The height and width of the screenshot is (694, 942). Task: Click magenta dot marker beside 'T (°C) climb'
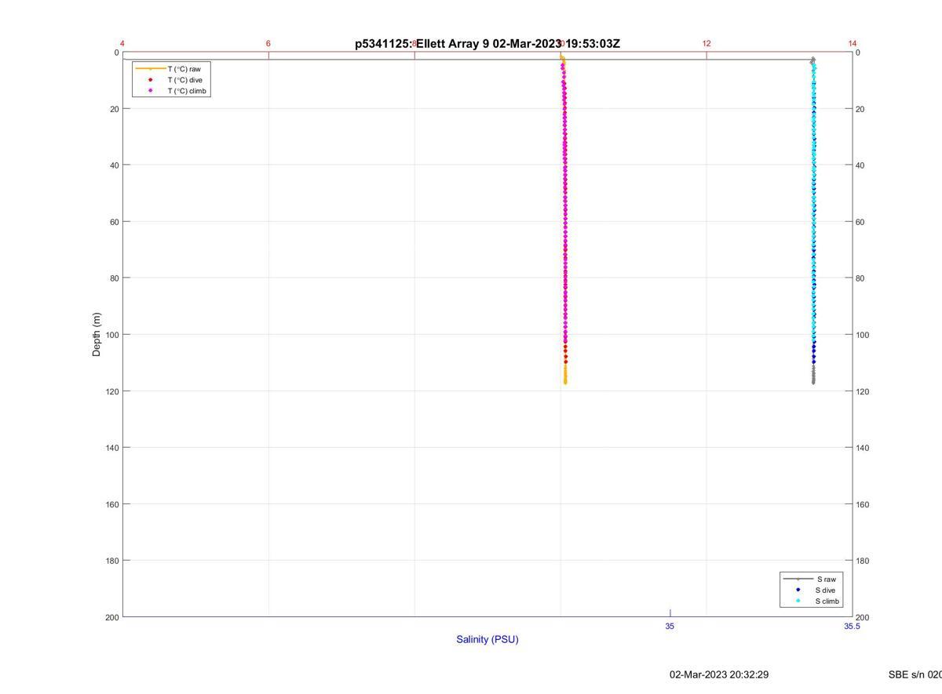150,91
